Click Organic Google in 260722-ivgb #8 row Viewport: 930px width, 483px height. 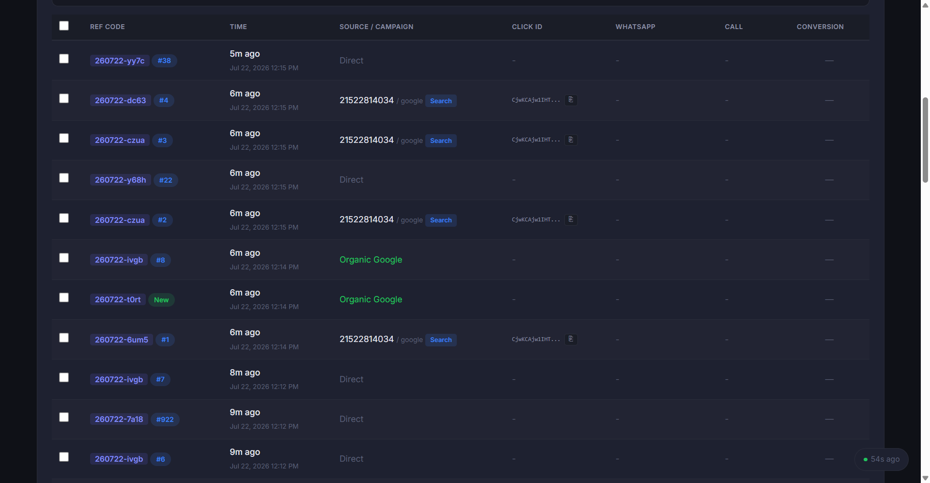click(x=371, y=260)
